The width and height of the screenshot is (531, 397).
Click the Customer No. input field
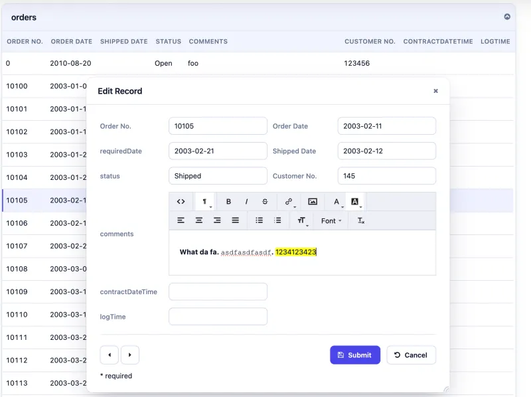point(387,176)
